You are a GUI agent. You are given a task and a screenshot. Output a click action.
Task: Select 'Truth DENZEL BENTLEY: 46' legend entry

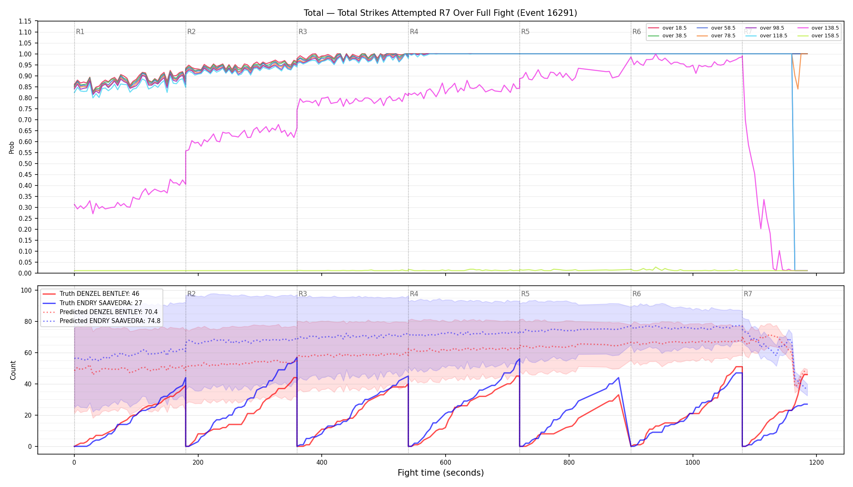point(99,294)
